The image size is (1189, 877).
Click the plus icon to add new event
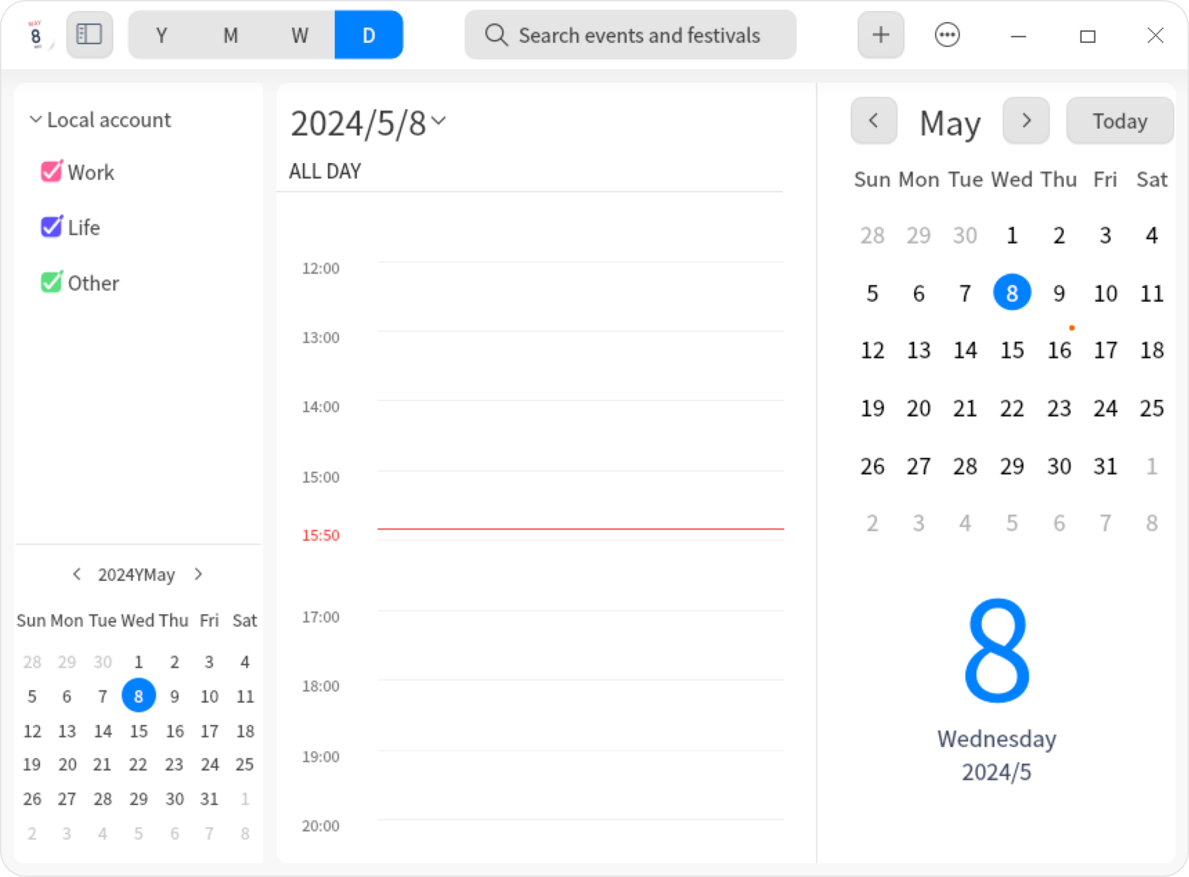[880, 35]
